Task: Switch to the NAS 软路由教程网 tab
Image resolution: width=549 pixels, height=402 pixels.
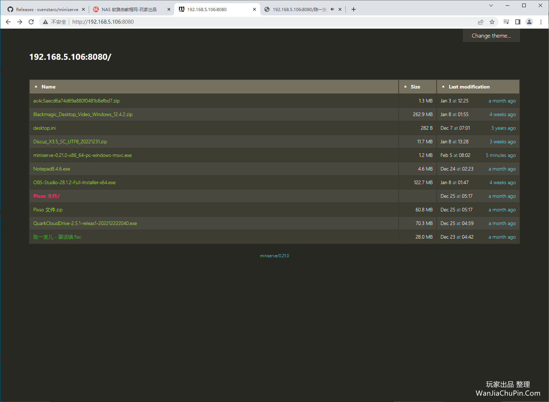Action: [131, 9]
